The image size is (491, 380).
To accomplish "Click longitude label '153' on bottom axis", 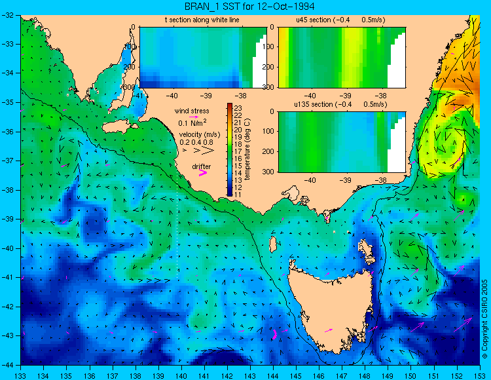I will click(x=480, y=376).
